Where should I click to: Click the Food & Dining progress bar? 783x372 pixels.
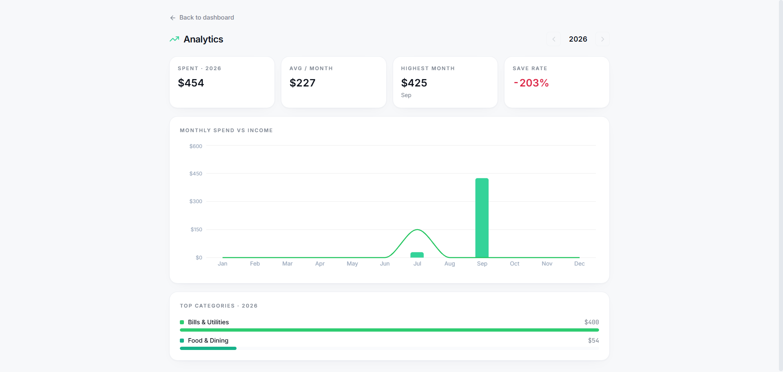389,348
